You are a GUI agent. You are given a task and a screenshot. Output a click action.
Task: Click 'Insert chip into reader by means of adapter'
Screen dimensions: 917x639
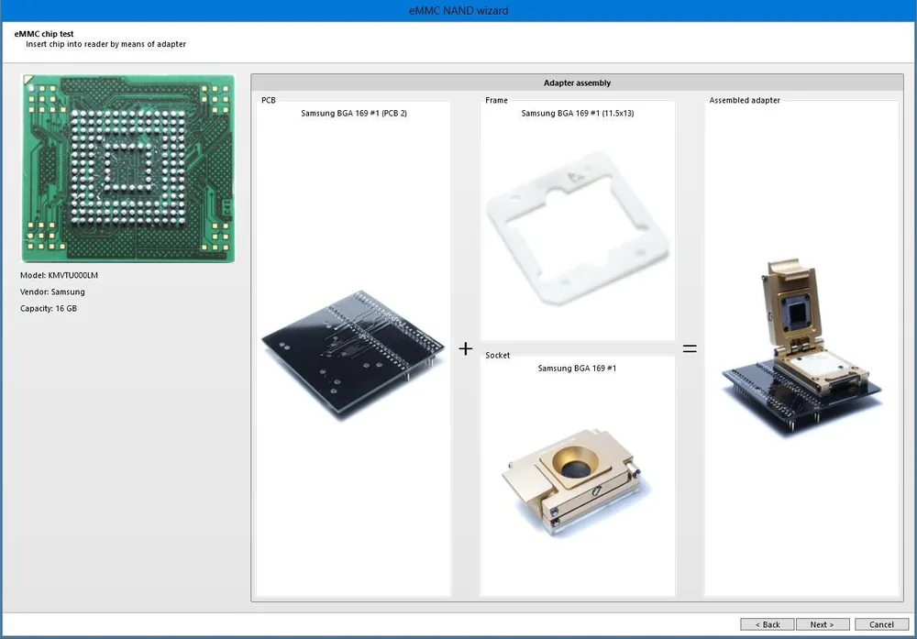(105, 44)
